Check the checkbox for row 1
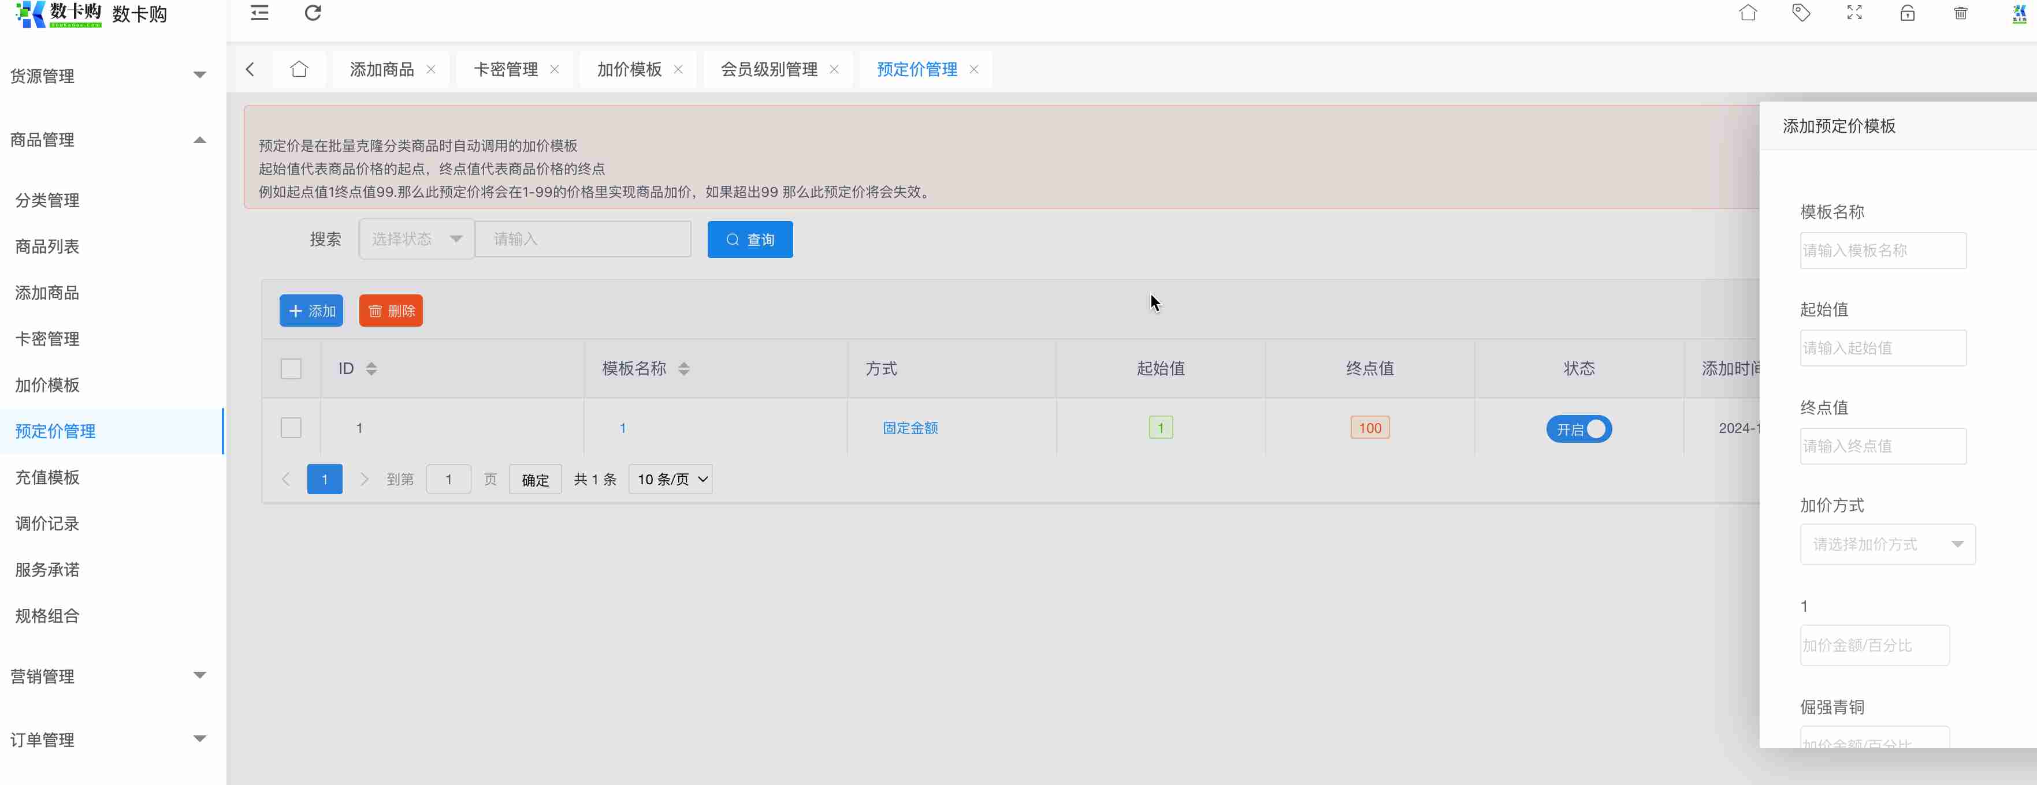Screen dimensions: 2037x785 291,428
